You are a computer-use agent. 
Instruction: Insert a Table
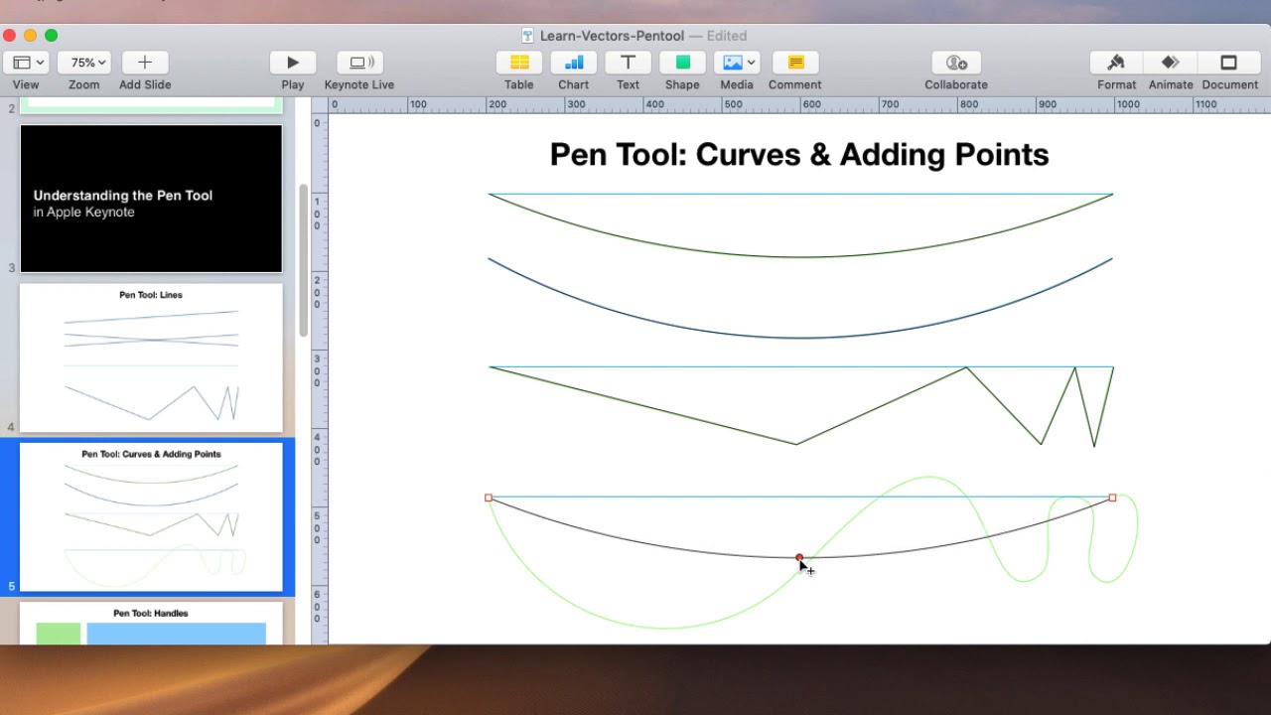(x=518, y=63)
